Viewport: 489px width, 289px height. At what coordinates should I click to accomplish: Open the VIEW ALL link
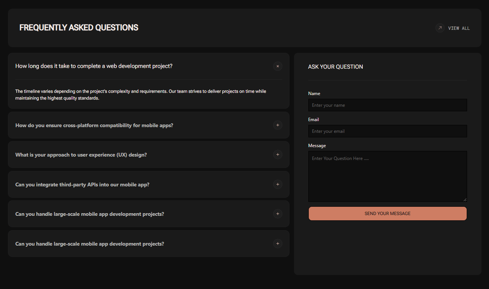pos(459,28)
